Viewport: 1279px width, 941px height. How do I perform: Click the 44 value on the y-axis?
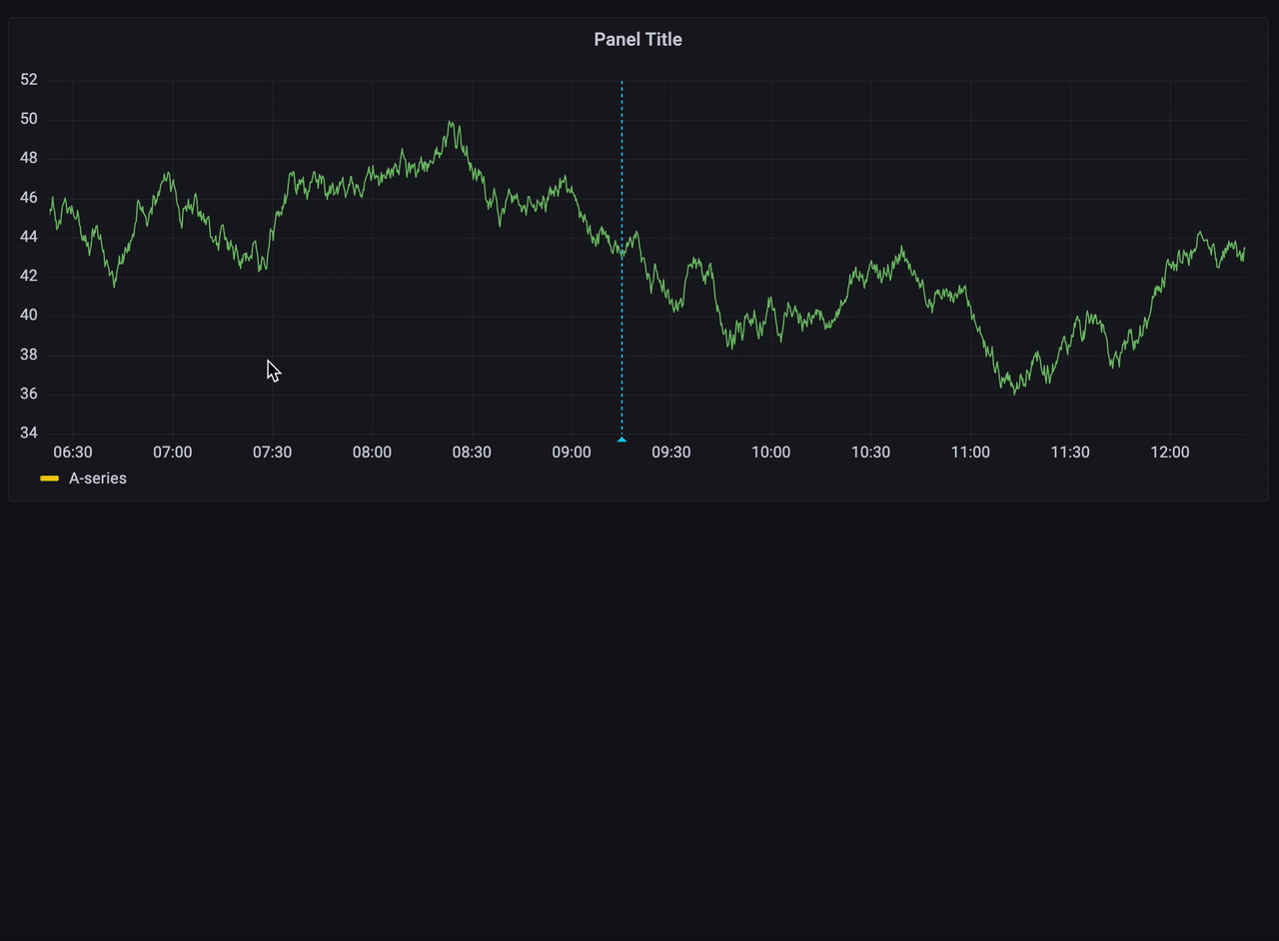(x=28, y=237)
